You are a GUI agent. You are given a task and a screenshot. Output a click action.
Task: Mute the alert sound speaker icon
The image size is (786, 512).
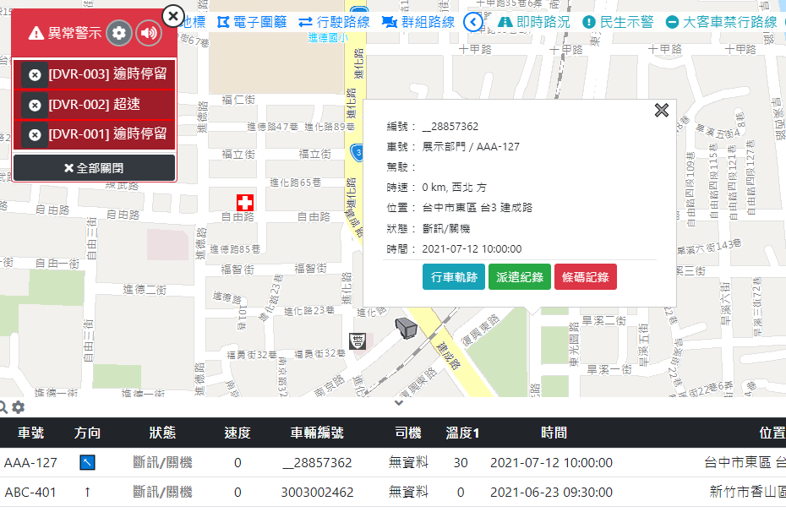click(x=149, y=33)
